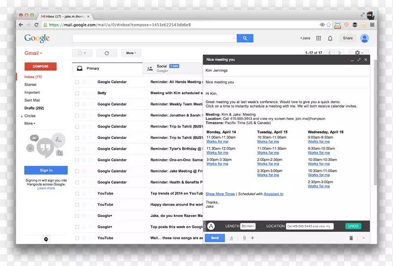The width and height of the screenshot is (393, 266).
Task: Expand the Circles label in sidebar
Action: point(22,116)
